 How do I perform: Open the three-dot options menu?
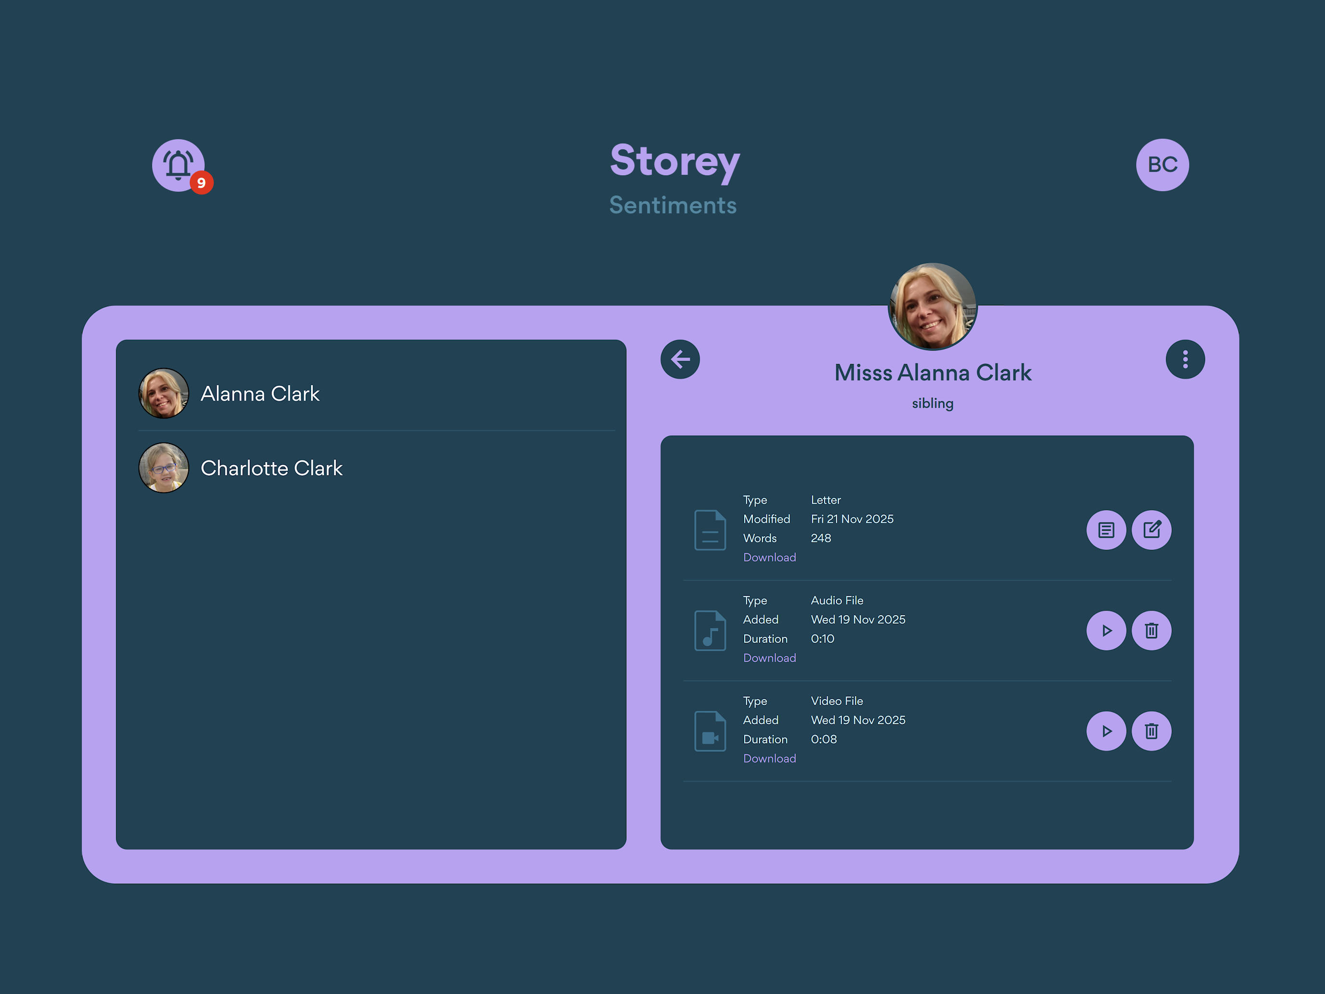point(1185,359)
